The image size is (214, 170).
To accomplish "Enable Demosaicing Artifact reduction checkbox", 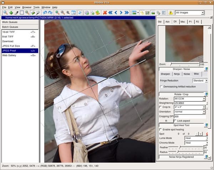I will [x=162, y=86].
